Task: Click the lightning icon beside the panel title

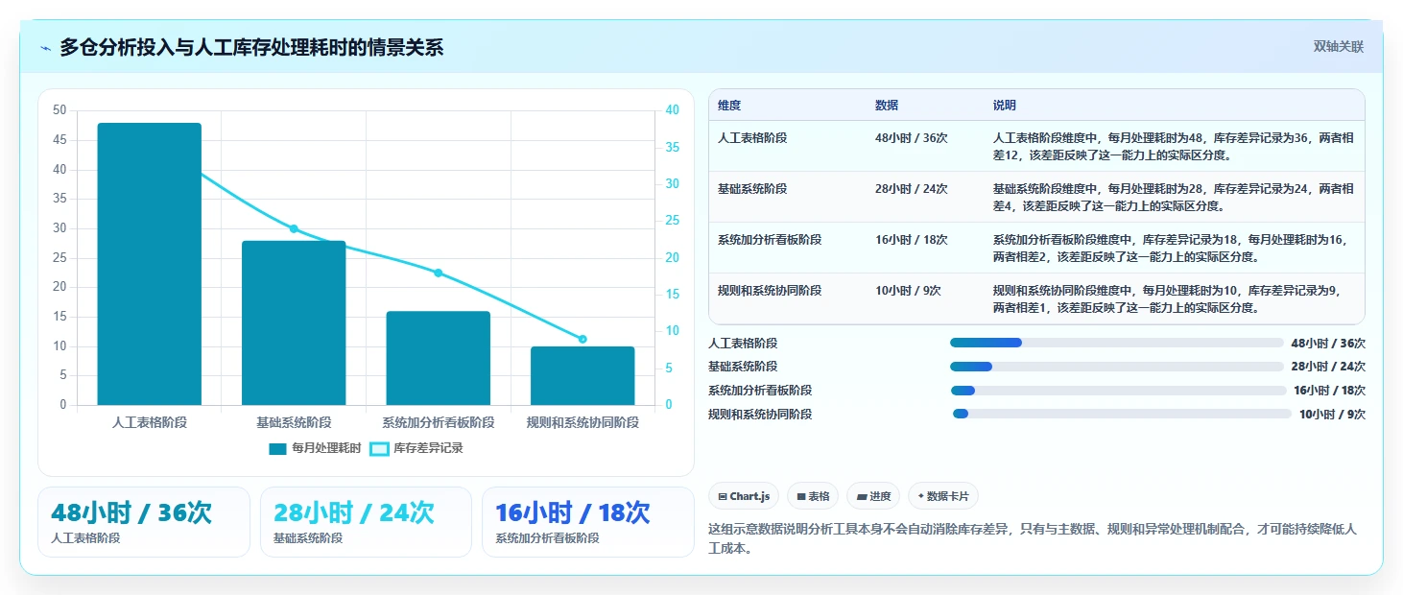Action: pos(45,48)
